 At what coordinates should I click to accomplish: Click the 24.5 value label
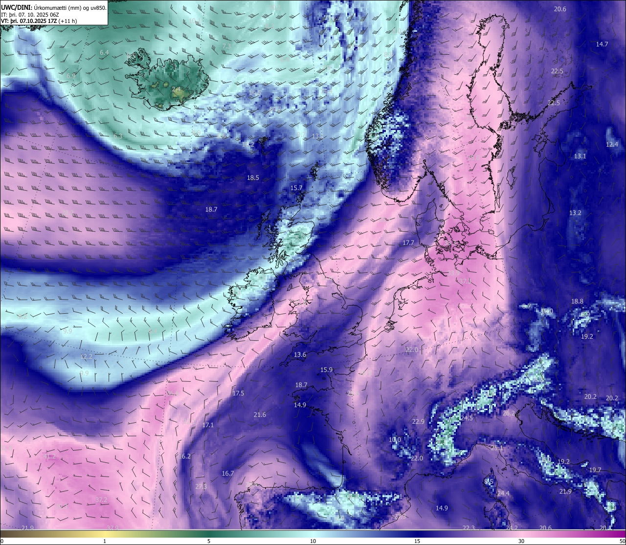click(x=466, y=418)
